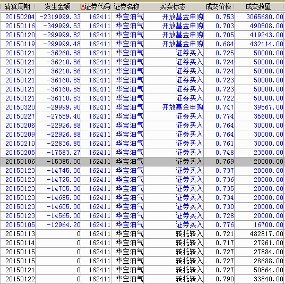Click 开放基金申购 in the 20150320 row
The width and height of the screenshot is (285, 284).
pos(183,107)
